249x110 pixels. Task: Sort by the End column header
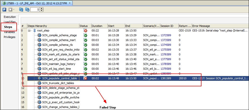[x=133, y=26]
